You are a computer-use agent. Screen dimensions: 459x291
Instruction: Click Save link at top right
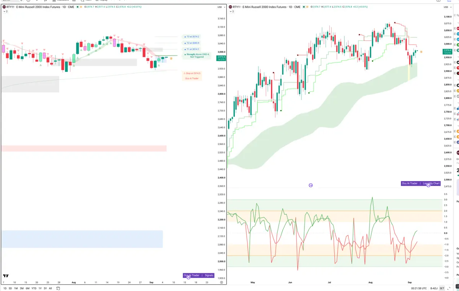click(449, 1)
